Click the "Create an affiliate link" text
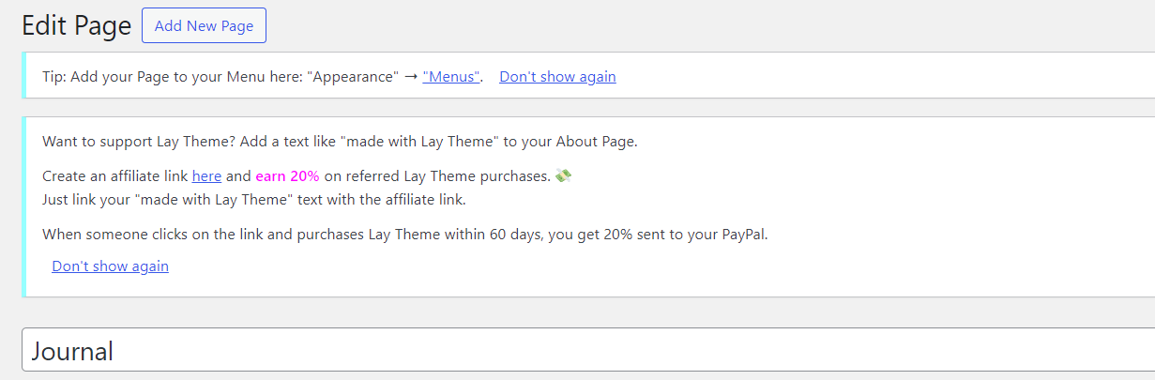Screen dimensions: 1155x380 point(114,175)
